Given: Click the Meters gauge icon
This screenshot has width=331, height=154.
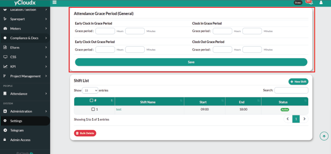Looking at the screenshot, I should pyautogui.click(x=5, y=28).
